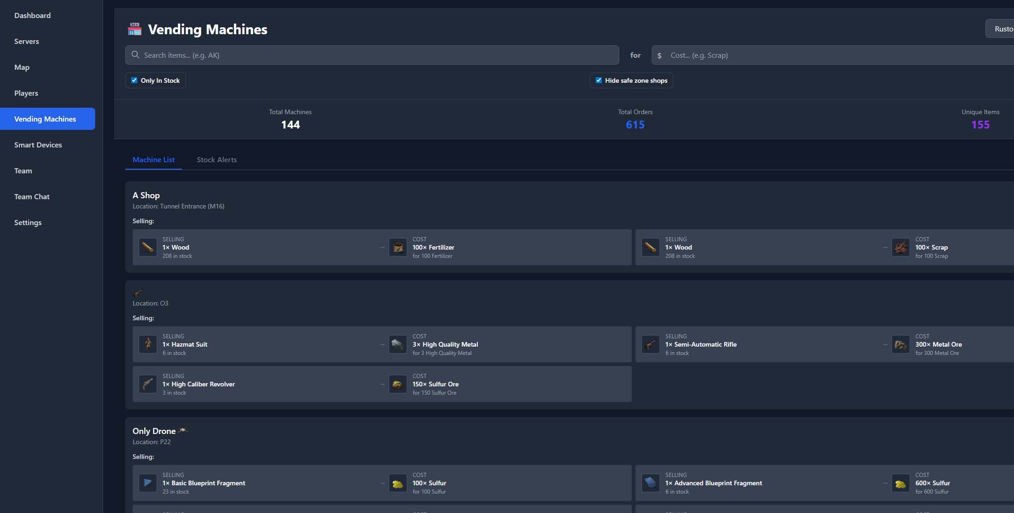Click the text Location: Tunnel Entrance (M16)

pos(178,206)
